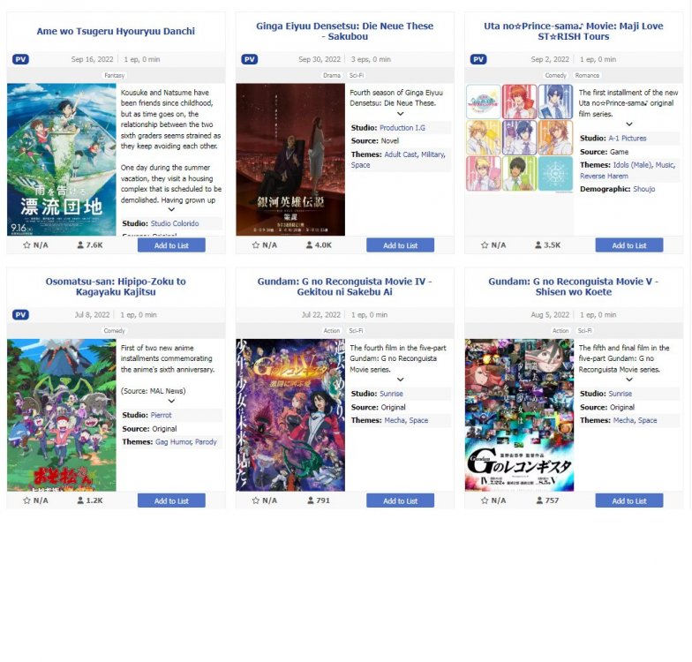Expand Gundam Movie V synopsis chevron
692x662 pixels.
pos(629,380)
